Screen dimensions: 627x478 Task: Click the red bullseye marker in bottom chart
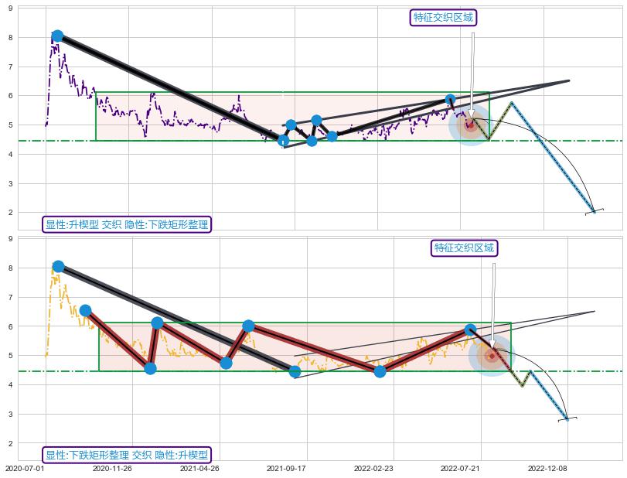click(x=491, y=356)
